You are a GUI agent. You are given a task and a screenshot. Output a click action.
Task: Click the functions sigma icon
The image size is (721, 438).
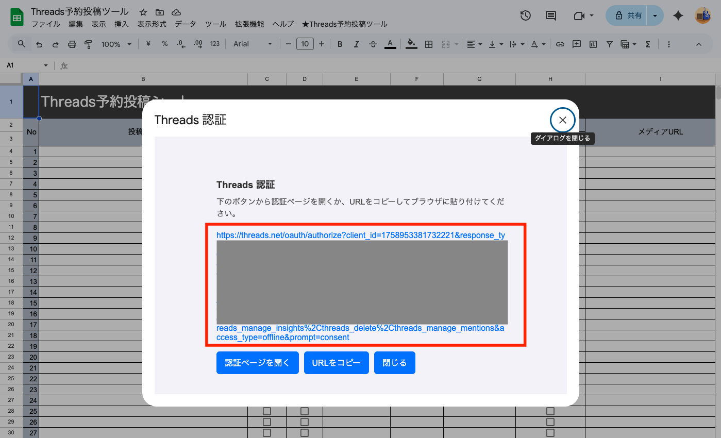[648, 44]
